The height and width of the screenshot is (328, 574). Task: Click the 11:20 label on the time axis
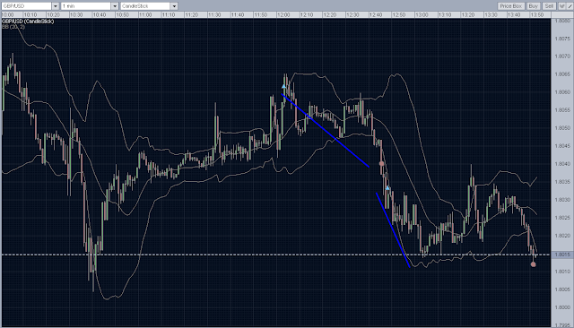pyautogui.click(x=191, y=15)
